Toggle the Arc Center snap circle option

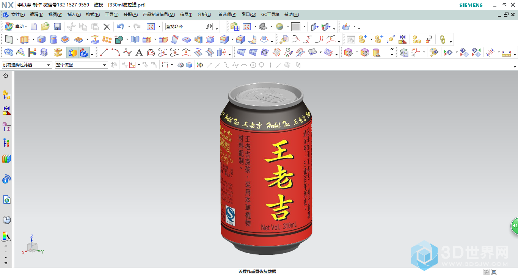[253, 65]
